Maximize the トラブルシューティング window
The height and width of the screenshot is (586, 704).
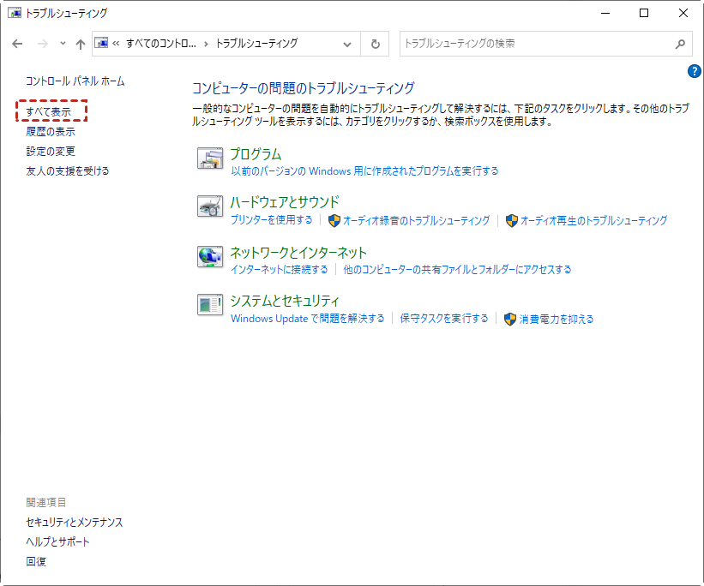[x=644, y=13]
